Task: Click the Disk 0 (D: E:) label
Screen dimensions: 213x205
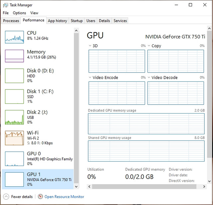Action: click(x=40, y=71)
